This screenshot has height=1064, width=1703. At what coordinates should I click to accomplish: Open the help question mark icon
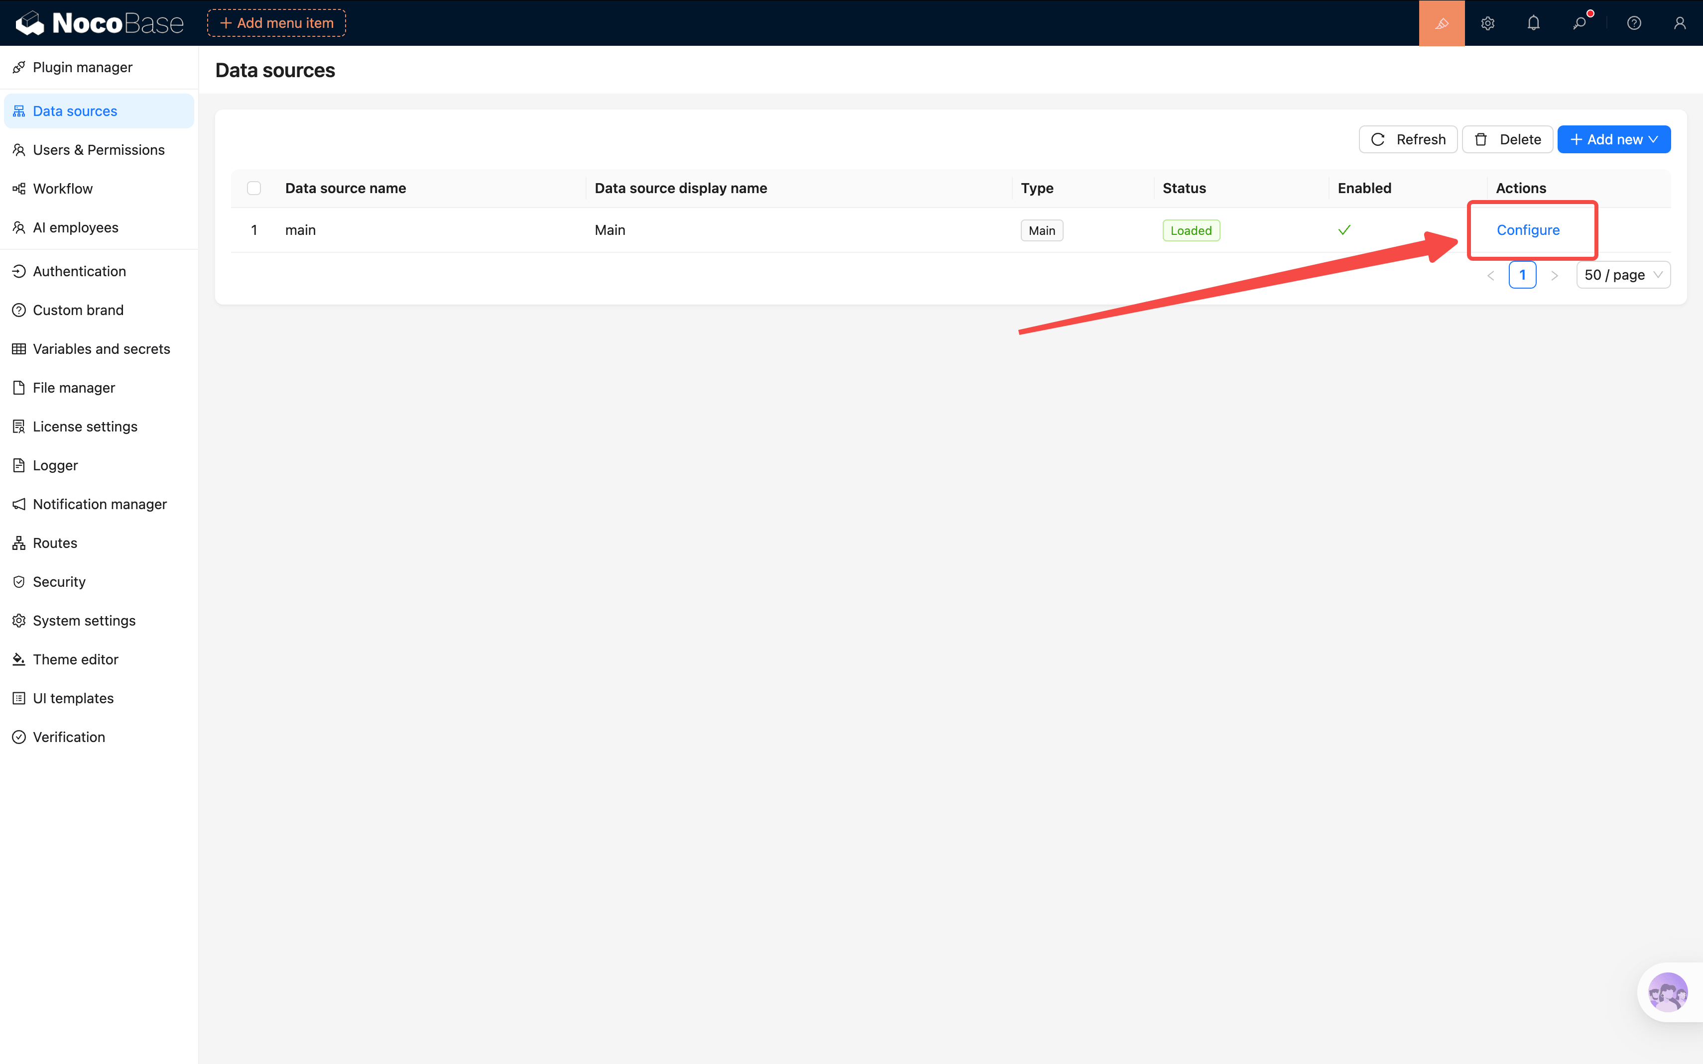(1634, 23)
